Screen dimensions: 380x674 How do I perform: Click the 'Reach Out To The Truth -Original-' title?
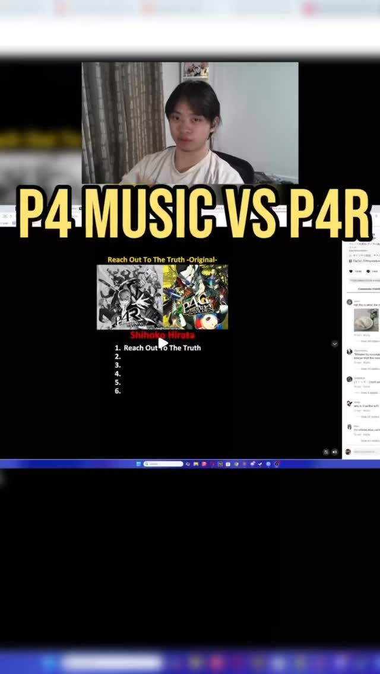click(x=162, y=260)
